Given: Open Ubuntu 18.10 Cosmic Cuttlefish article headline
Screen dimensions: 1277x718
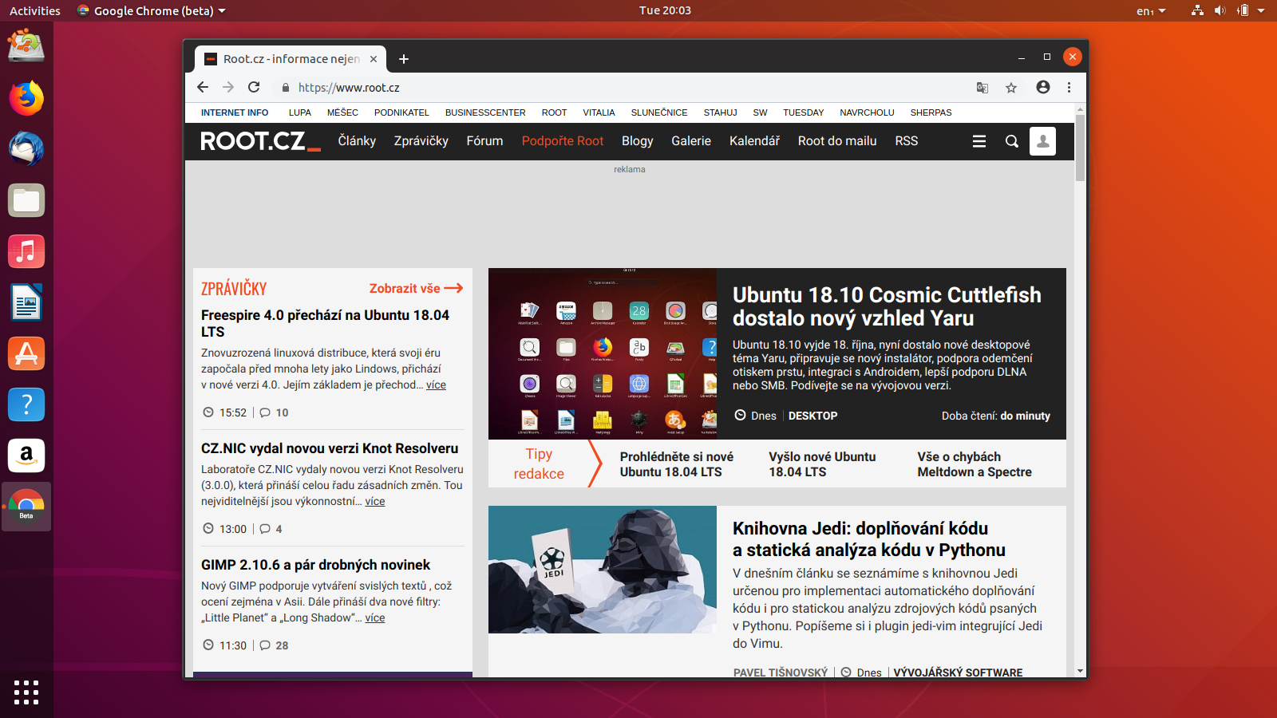Looking at the screenshot, I should (887, 306).
